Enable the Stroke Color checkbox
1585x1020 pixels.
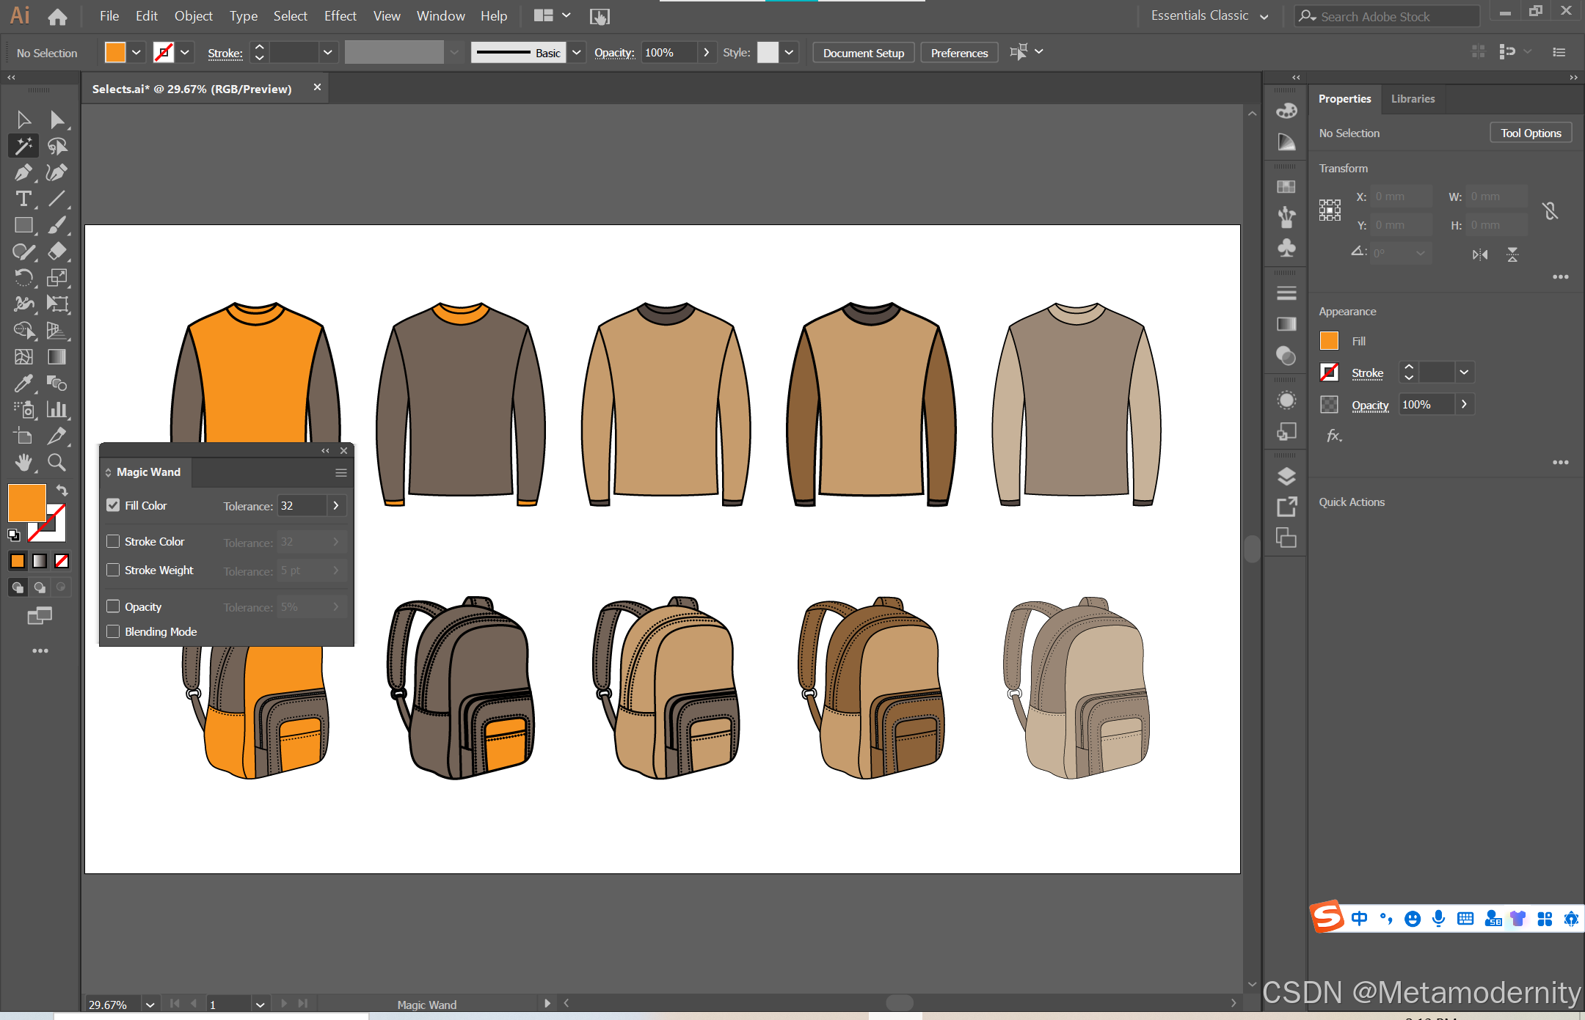point(113,541)
